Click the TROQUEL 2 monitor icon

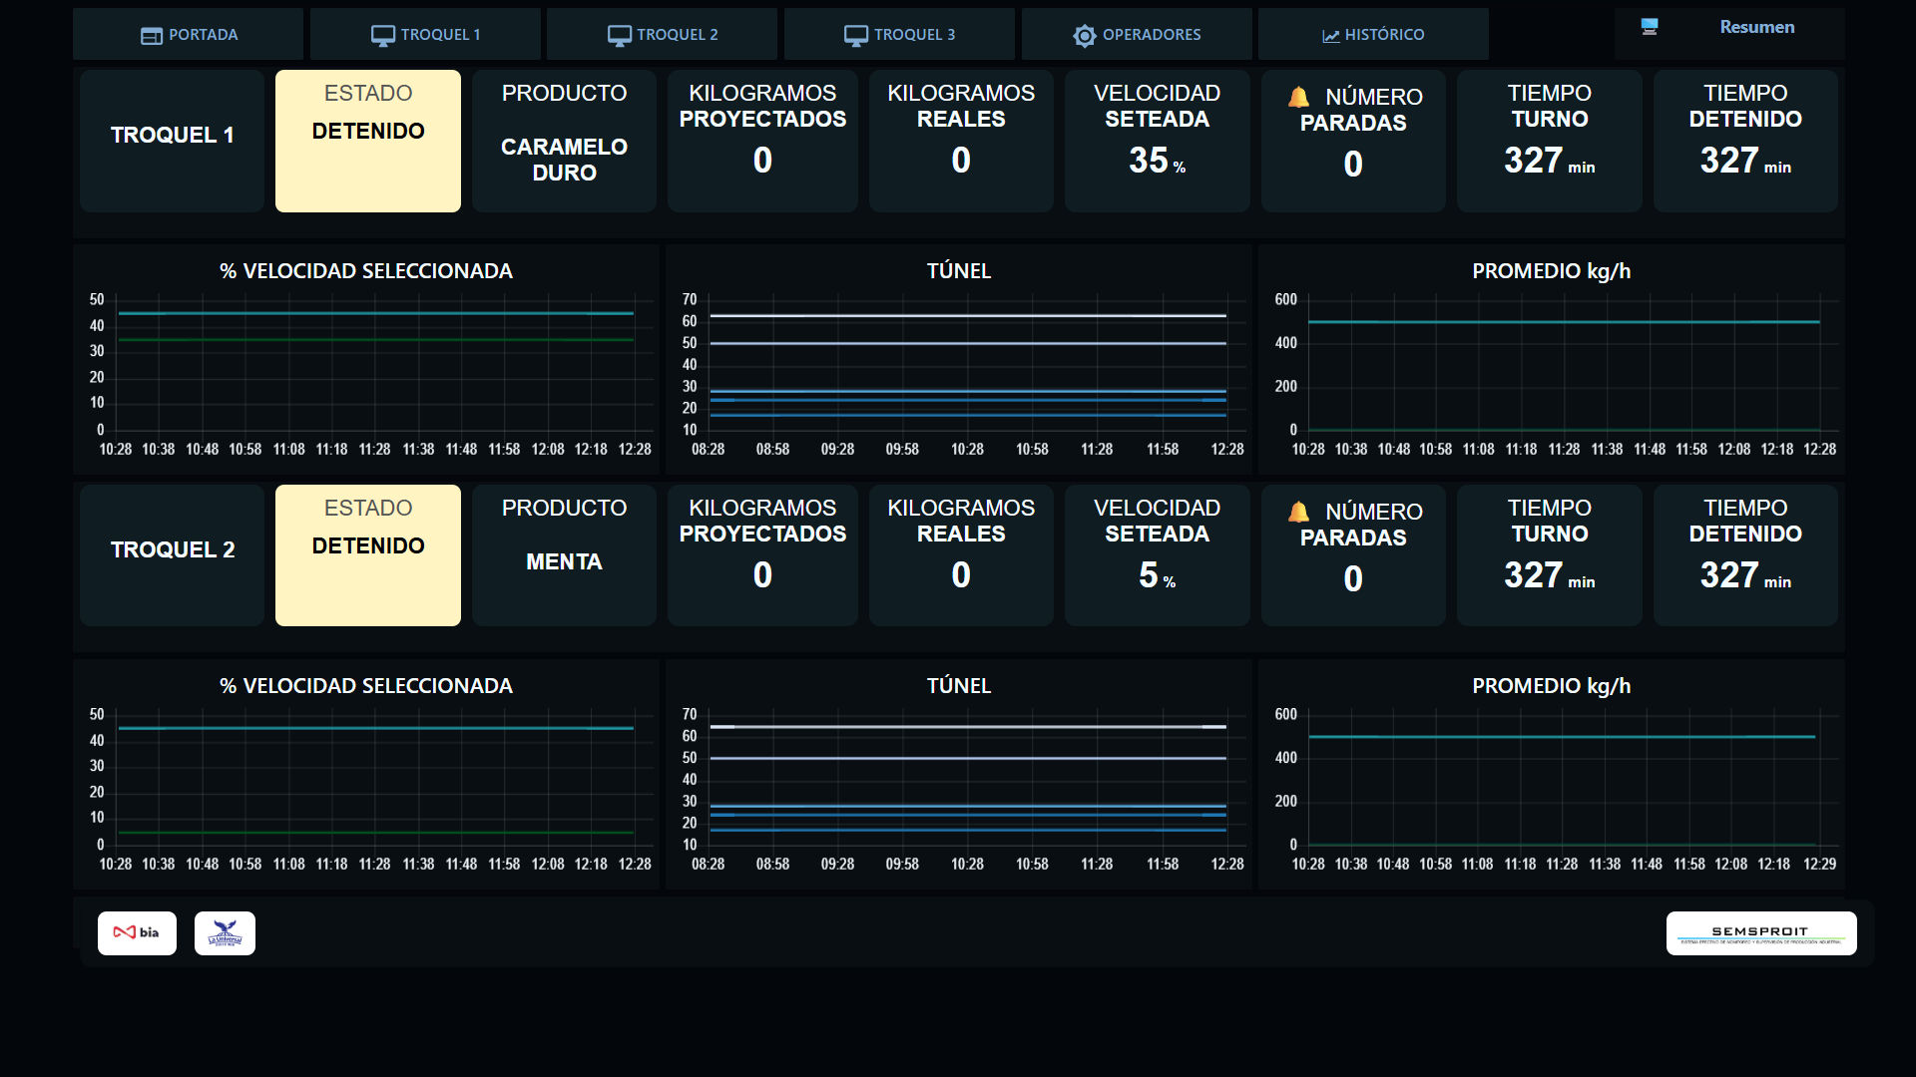(x=620, y=35)
